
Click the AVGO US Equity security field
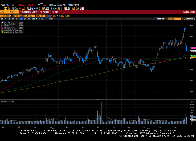[9, 12]
